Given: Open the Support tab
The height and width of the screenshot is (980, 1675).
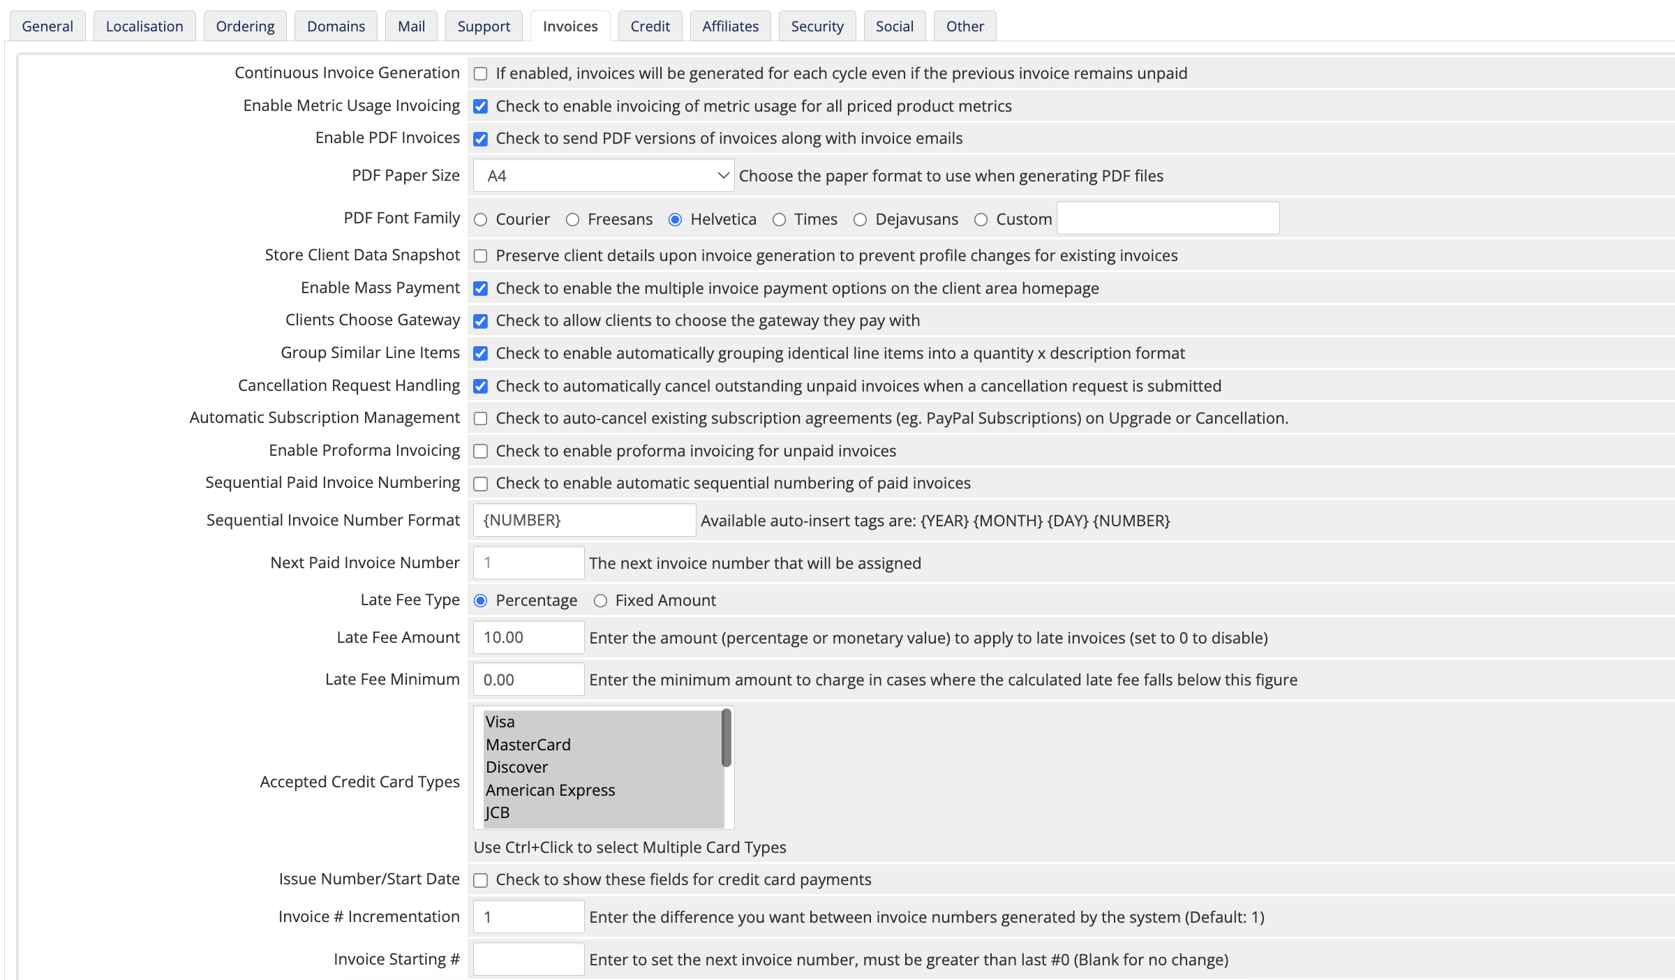Looking at the screenshot, I should [x=484, y=26].
